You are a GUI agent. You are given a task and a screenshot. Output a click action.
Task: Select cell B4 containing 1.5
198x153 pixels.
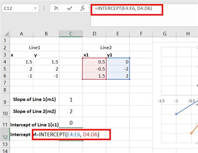[x=46, y=62]
